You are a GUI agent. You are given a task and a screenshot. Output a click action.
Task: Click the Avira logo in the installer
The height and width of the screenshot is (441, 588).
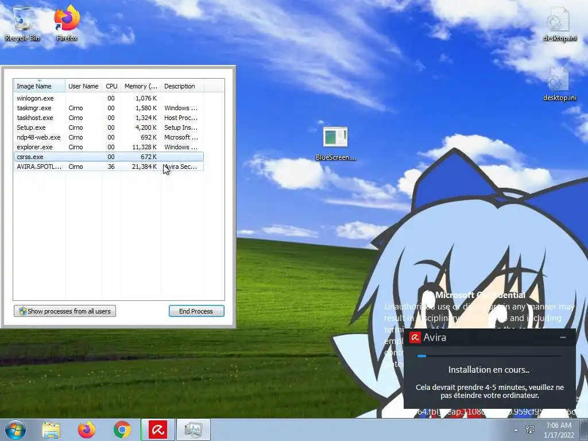[415, 338]
